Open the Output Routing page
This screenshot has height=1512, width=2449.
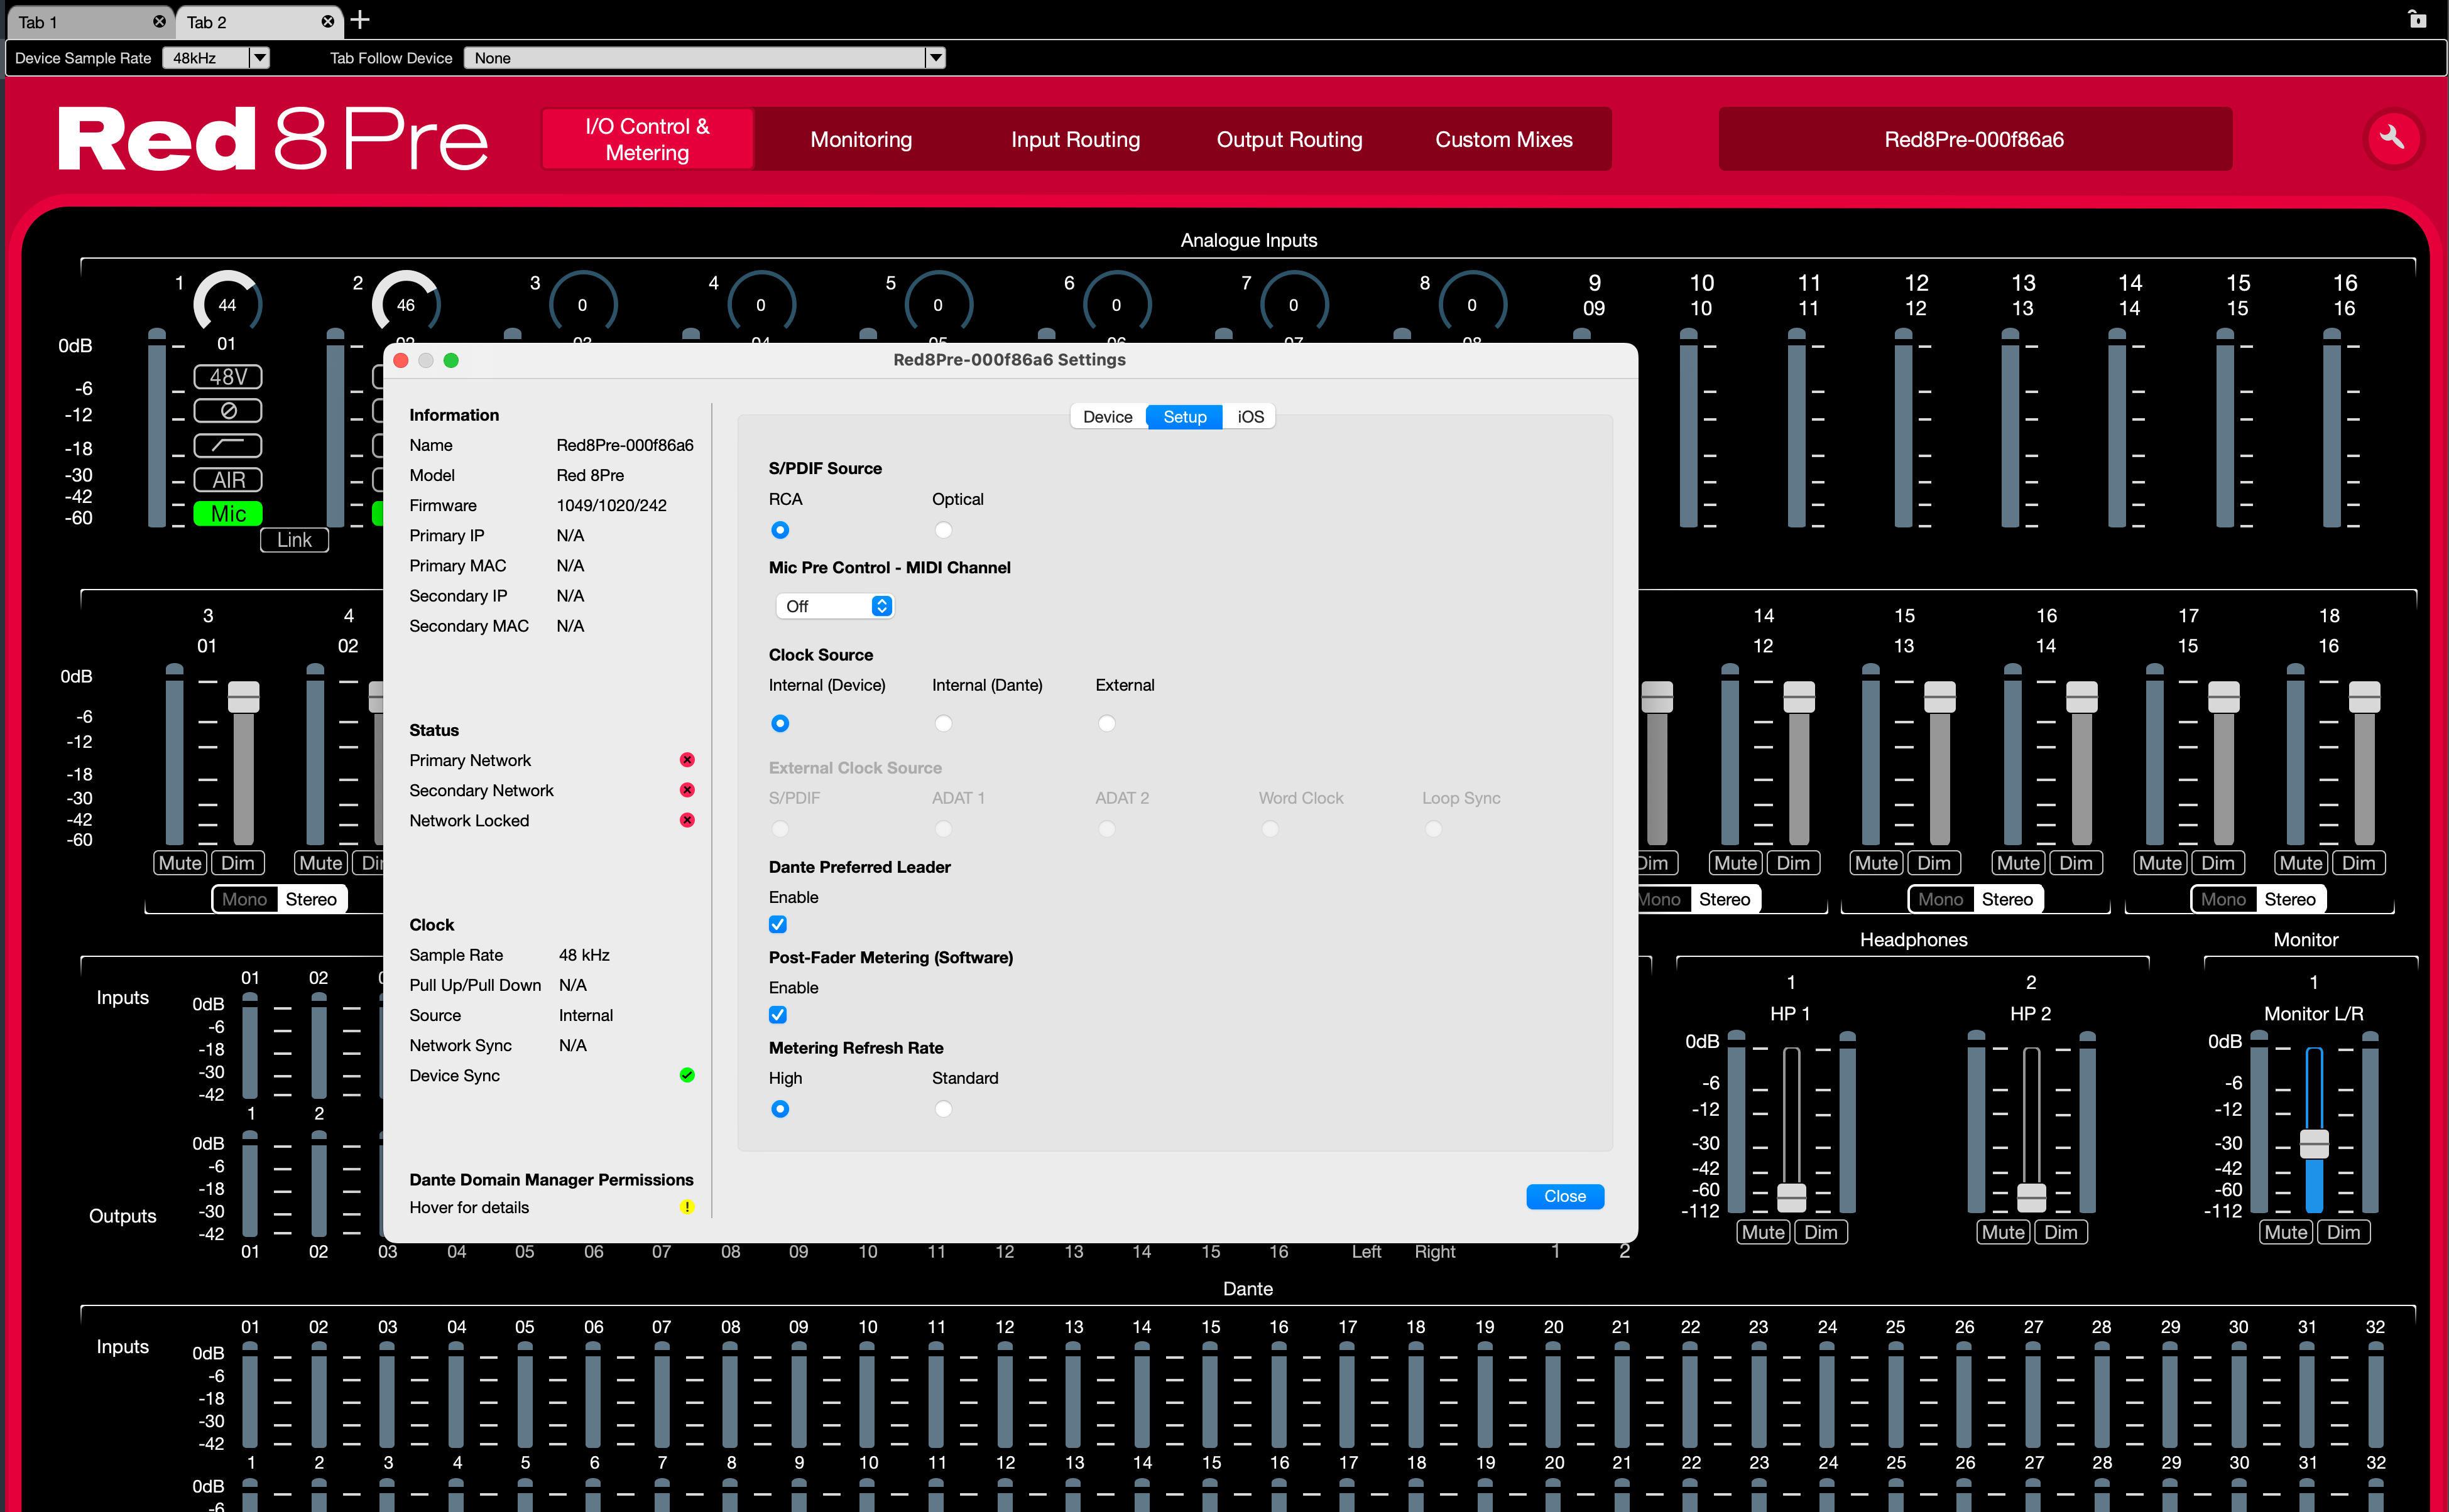[1290, 139]
